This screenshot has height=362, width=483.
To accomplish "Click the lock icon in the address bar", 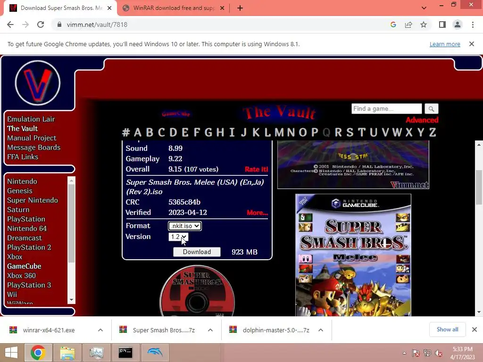I will pos(59,25).
